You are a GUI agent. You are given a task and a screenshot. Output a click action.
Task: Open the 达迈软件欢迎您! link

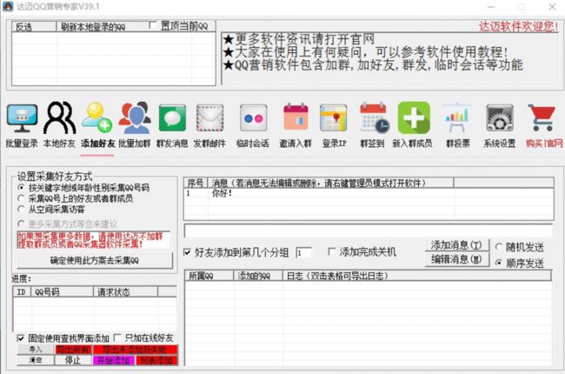tap(518, 26)
